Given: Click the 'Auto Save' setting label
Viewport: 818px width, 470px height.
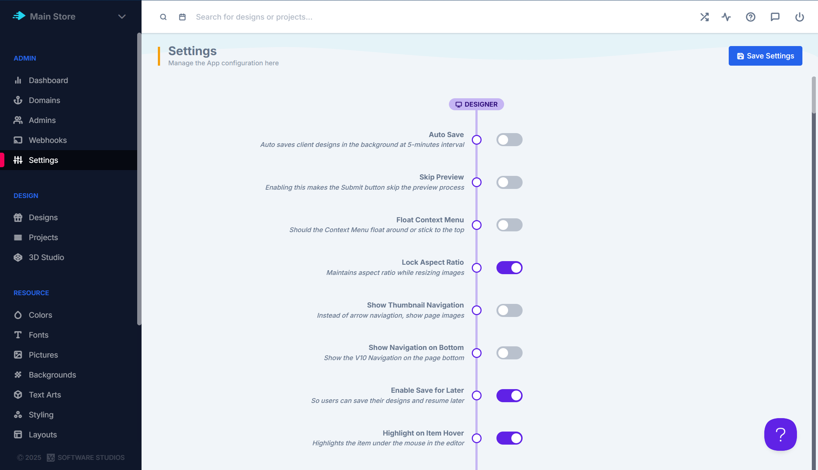Looking at the screenshot, I should point(446,135).
